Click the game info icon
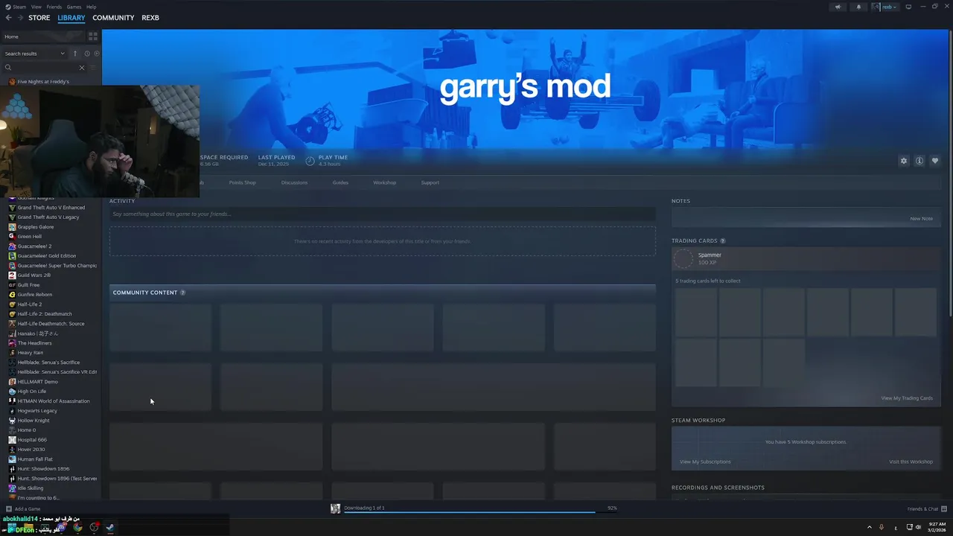This screenshot has height=536, width=953. pyautogui.click(x=919, y=161)
